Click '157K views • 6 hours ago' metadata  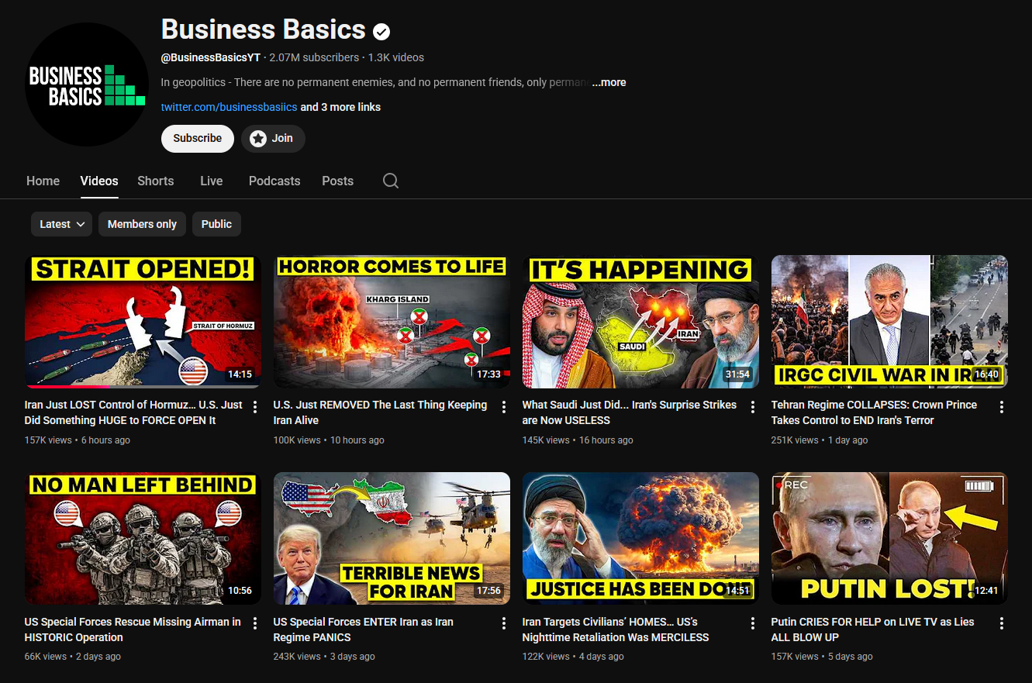tap(78, 440)
